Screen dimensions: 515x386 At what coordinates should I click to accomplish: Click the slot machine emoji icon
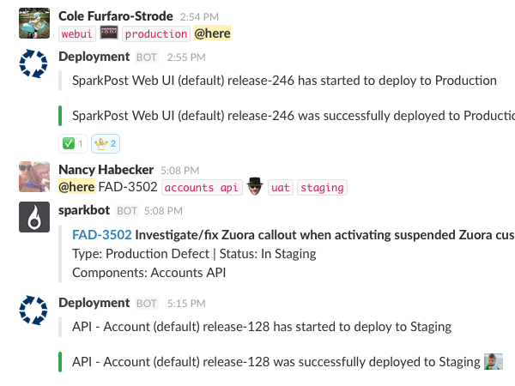click(x=109, y=33)
